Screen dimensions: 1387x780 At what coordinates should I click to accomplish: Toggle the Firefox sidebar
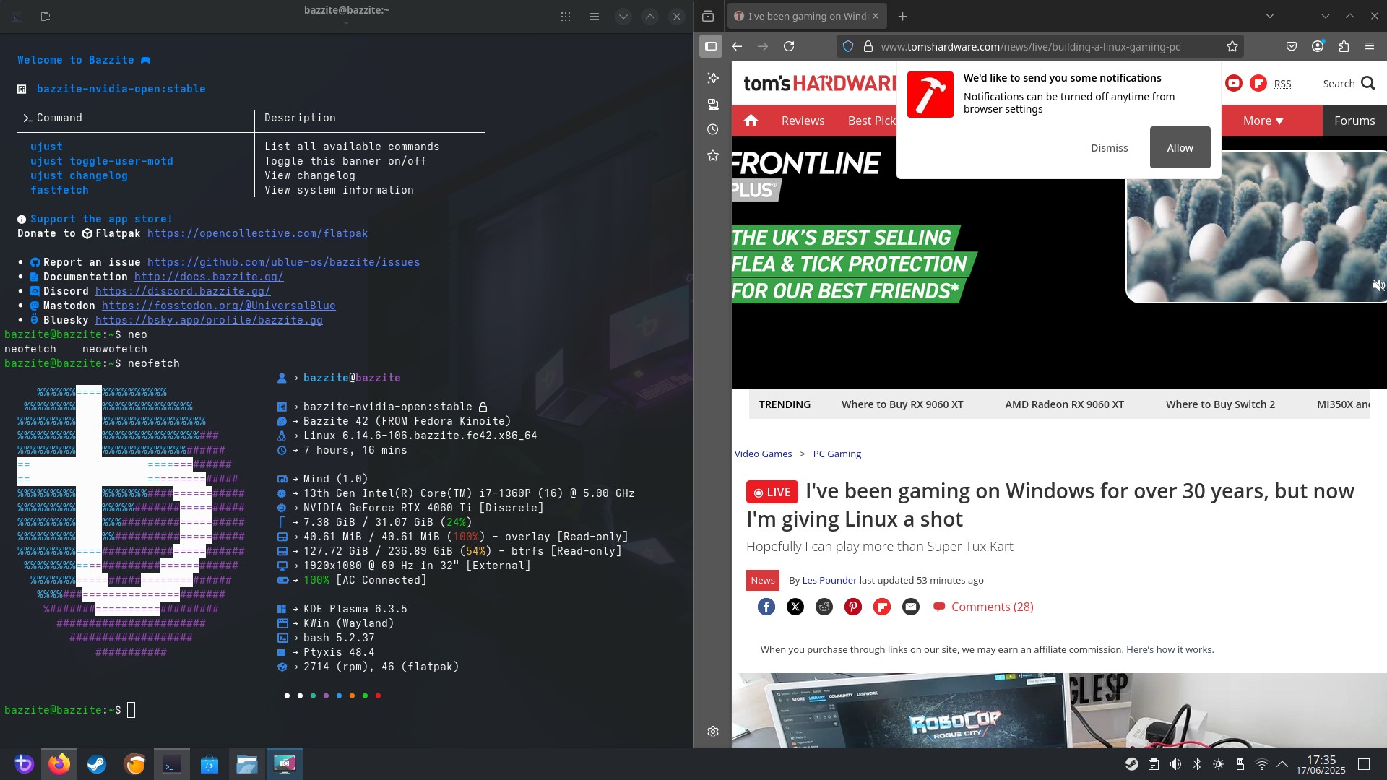711,46
